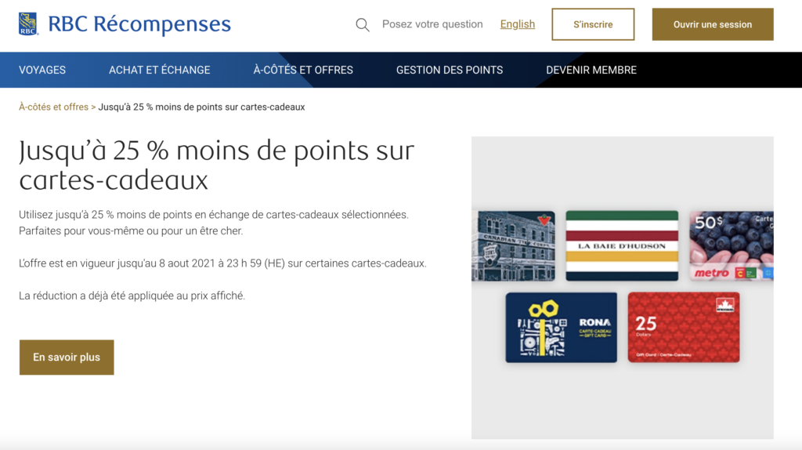Click the En savoir plus button
This screenshot has width=802, height=450.
67,357
